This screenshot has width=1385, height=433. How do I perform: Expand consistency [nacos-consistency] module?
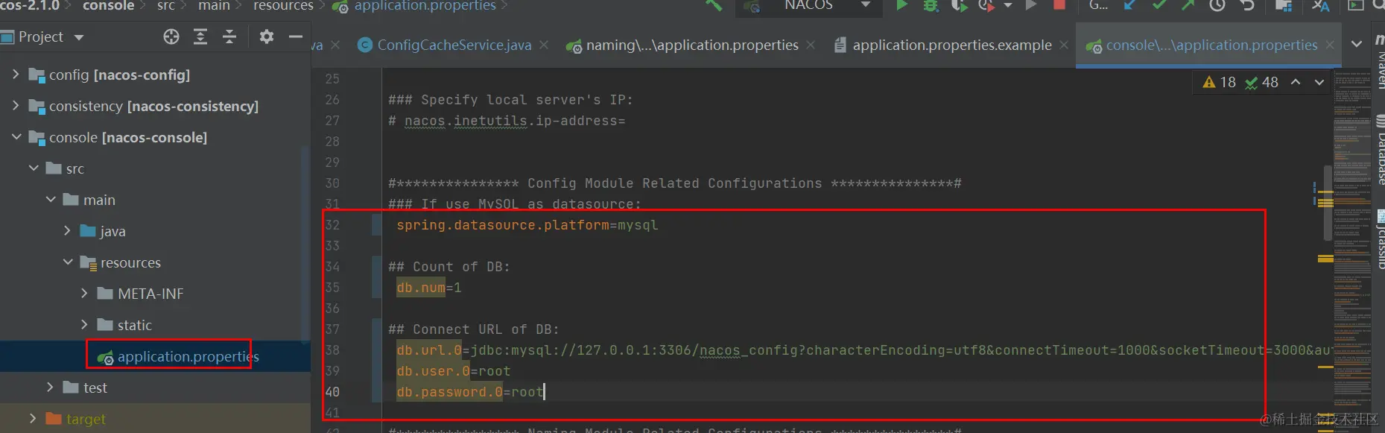pos(16,106)
